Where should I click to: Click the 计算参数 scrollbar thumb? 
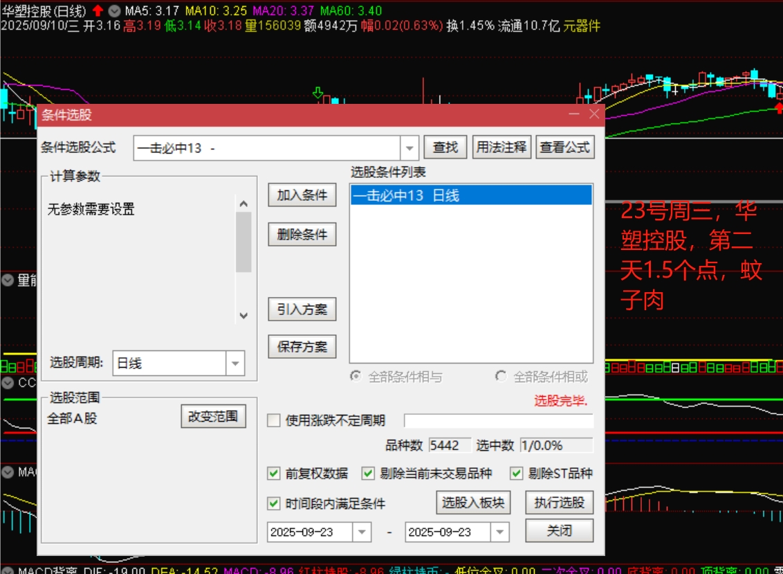point(243,242)
